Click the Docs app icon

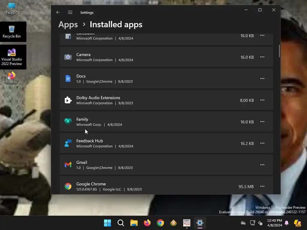coord(68,79)
